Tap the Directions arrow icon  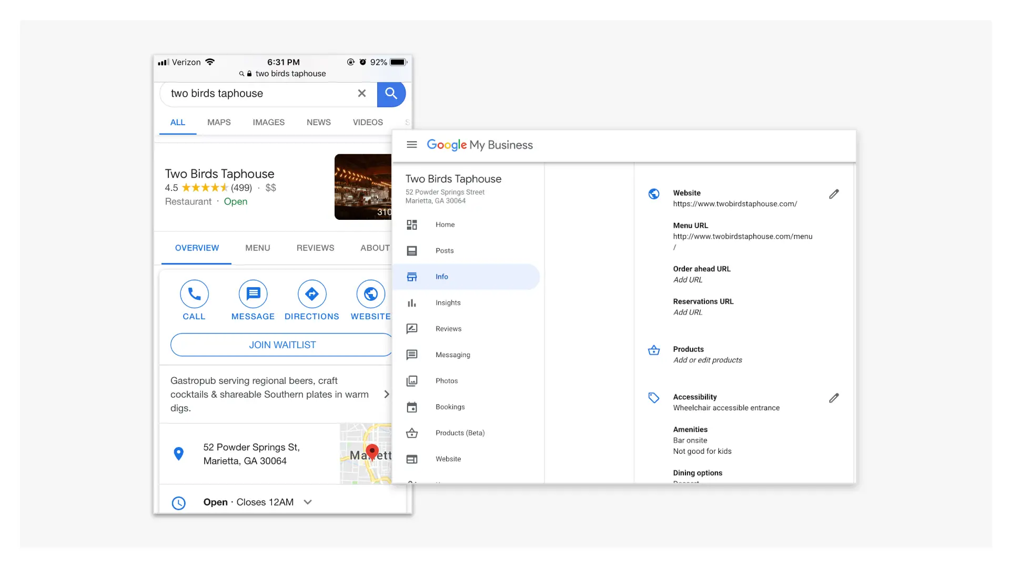pos(312,294)
